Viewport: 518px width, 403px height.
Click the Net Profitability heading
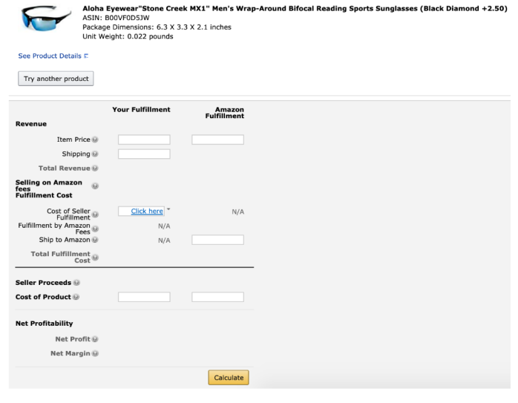click(45, 324)
